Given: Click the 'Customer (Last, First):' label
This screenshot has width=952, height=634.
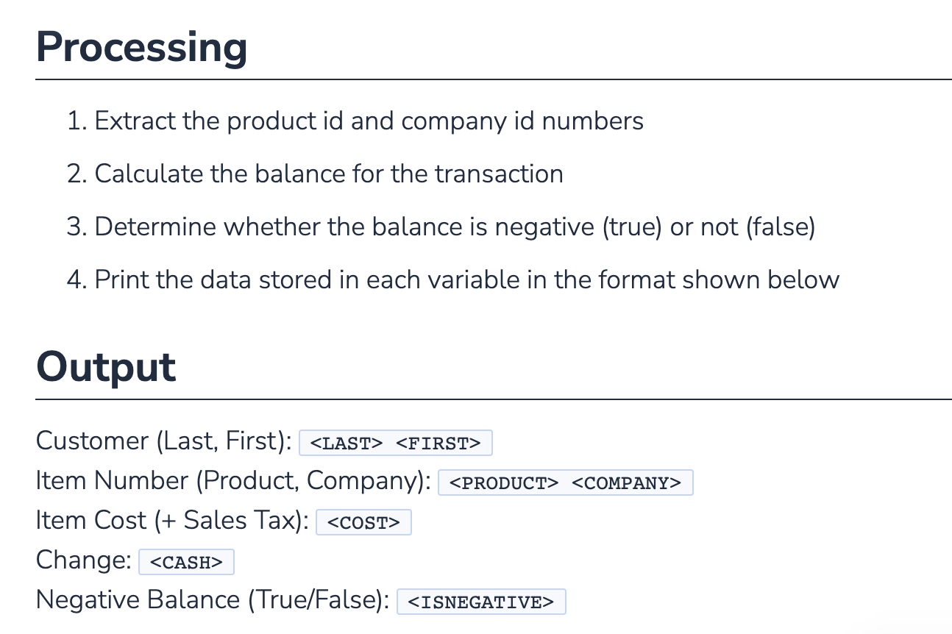Looking at the screenshot, I should tap(164, 441).
